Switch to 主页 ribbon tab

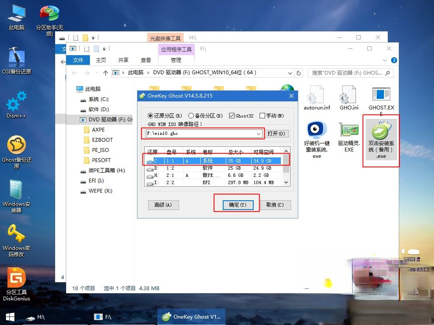point(101,60)
